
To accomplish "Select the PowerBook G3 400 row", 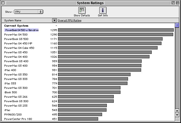I will point(88,61).
